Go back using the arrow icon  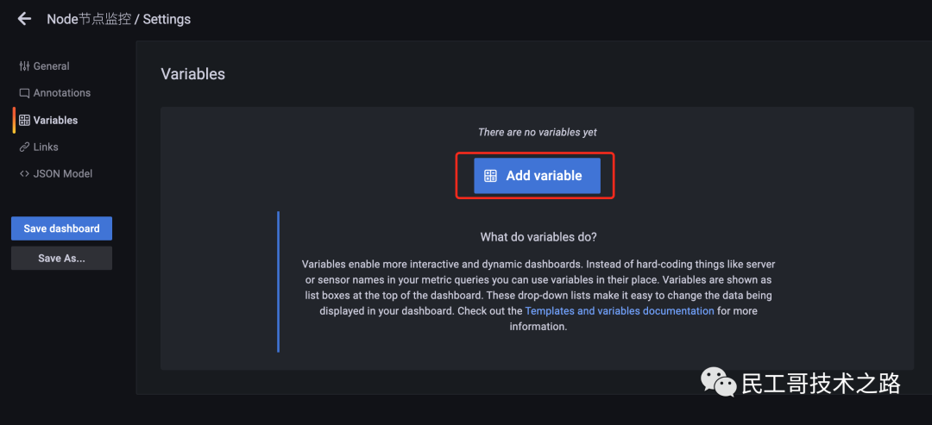point(24,19)
